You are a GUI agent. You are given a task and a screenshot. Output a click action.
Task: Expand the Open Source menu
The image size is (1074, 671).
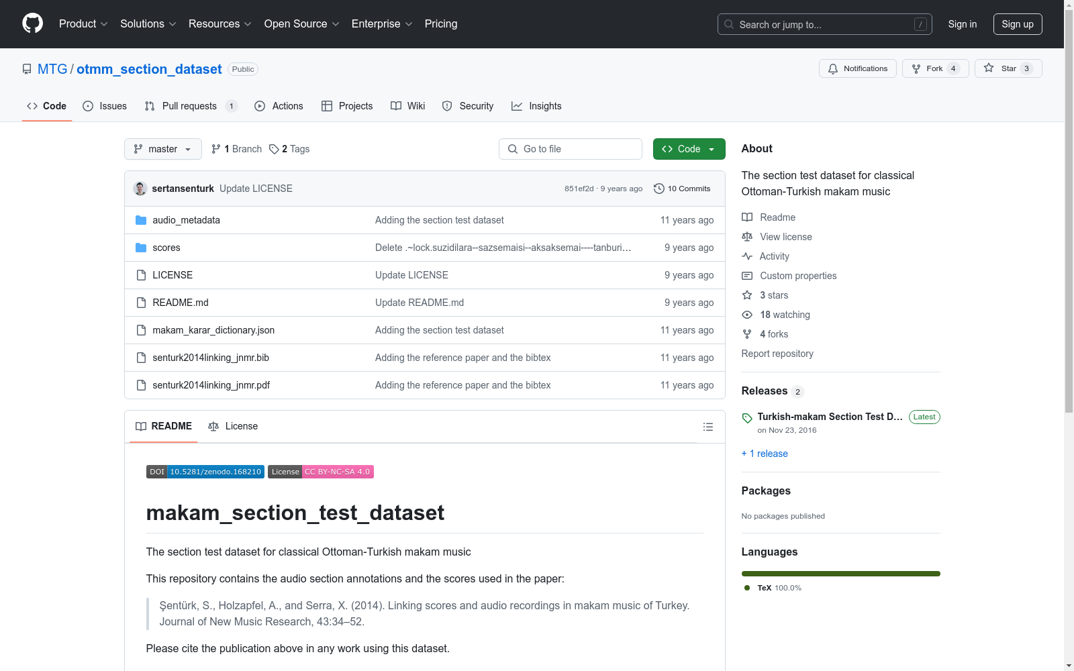pos(302,24)
